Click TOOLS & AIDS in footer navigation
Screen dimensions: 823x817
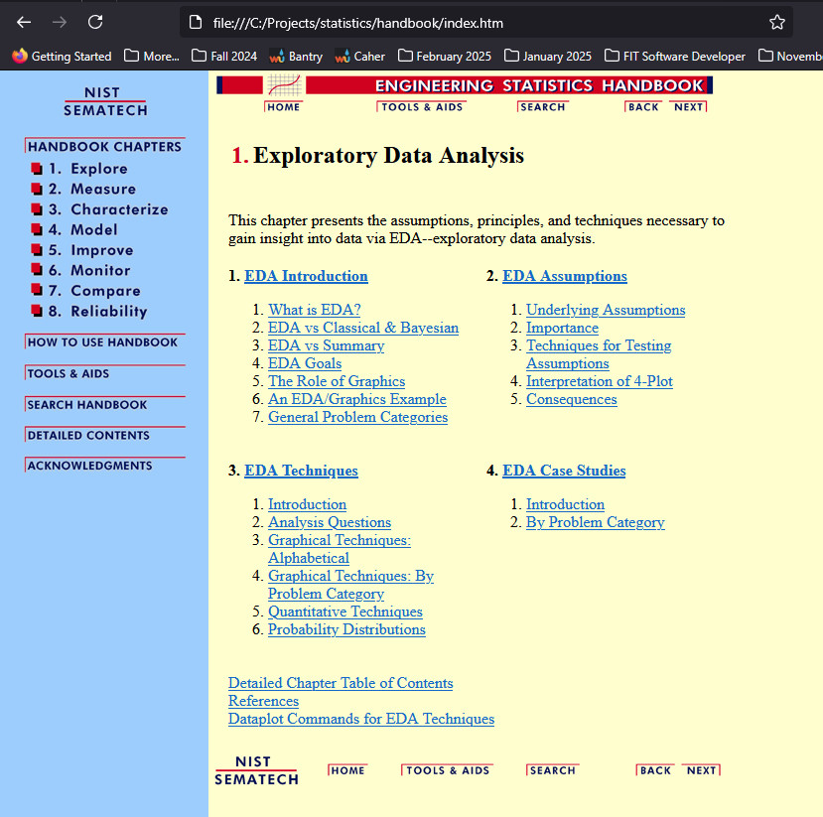click(447, 770)
